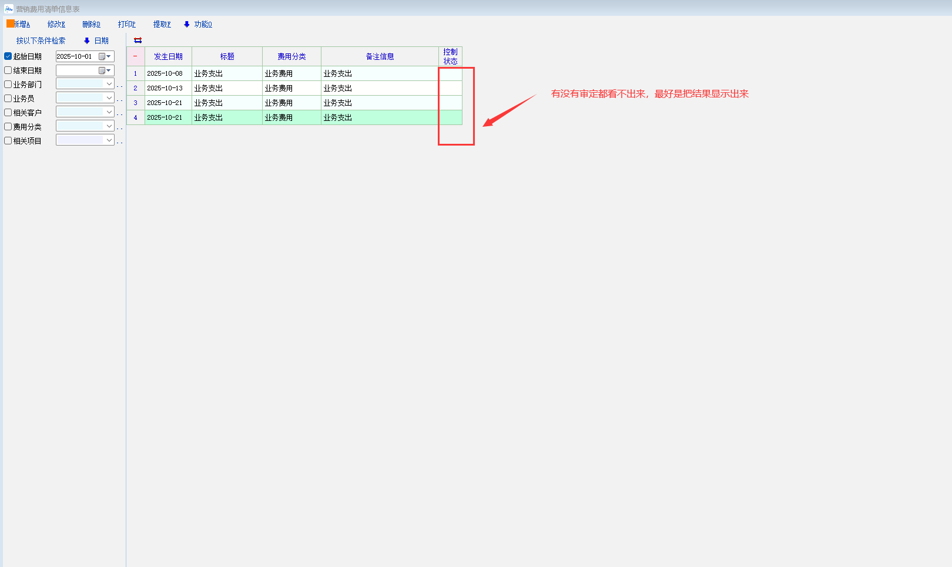952x567 pixels.
Task: Enable the 结束日期 filter checkbox
Action: coord(8,70)
